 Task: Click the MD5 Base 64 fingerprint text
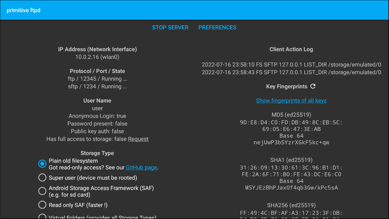coord(291,142)
